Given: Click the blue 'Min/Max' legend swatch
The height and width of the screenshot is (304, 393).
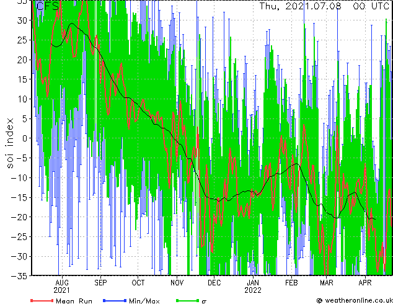Looking at the screenshot, I should [x=115, y=300].
